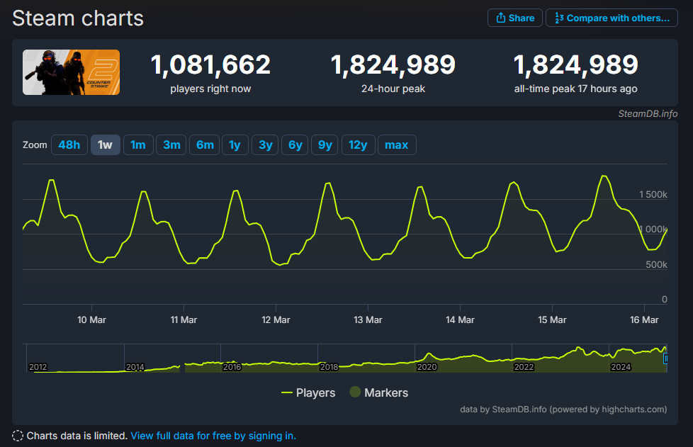Toggle the Markers series in legend
693x447 pixels.
coord(379,392)
